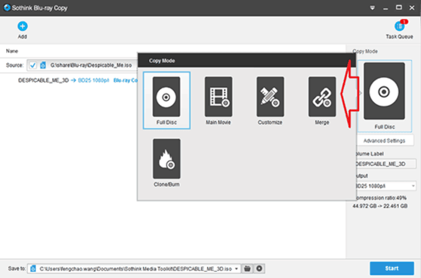Start the copy process
The height and width of the screenshot is (278, 421).
392,268
